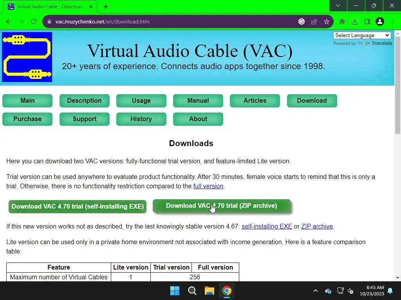
Task: Click the network tray icon
Action: pyautogui.click(x=340, y=291)
